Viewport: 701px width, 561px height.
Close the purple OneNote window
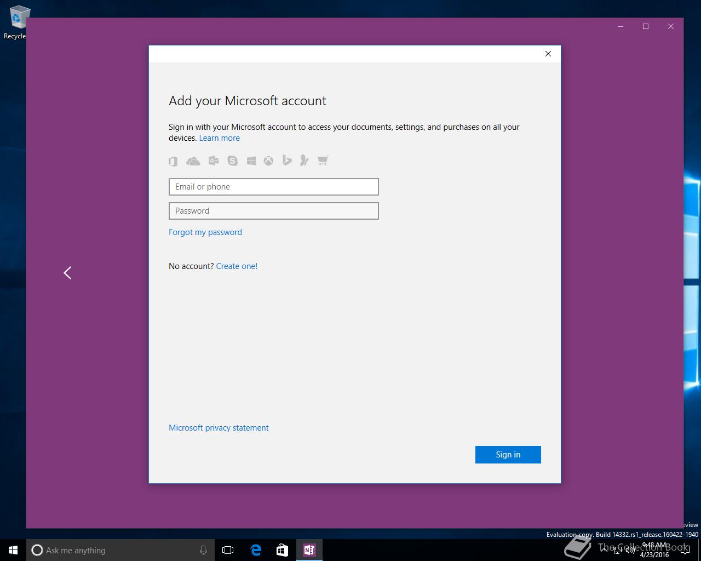pyautogui.click(x=671, y=26)
